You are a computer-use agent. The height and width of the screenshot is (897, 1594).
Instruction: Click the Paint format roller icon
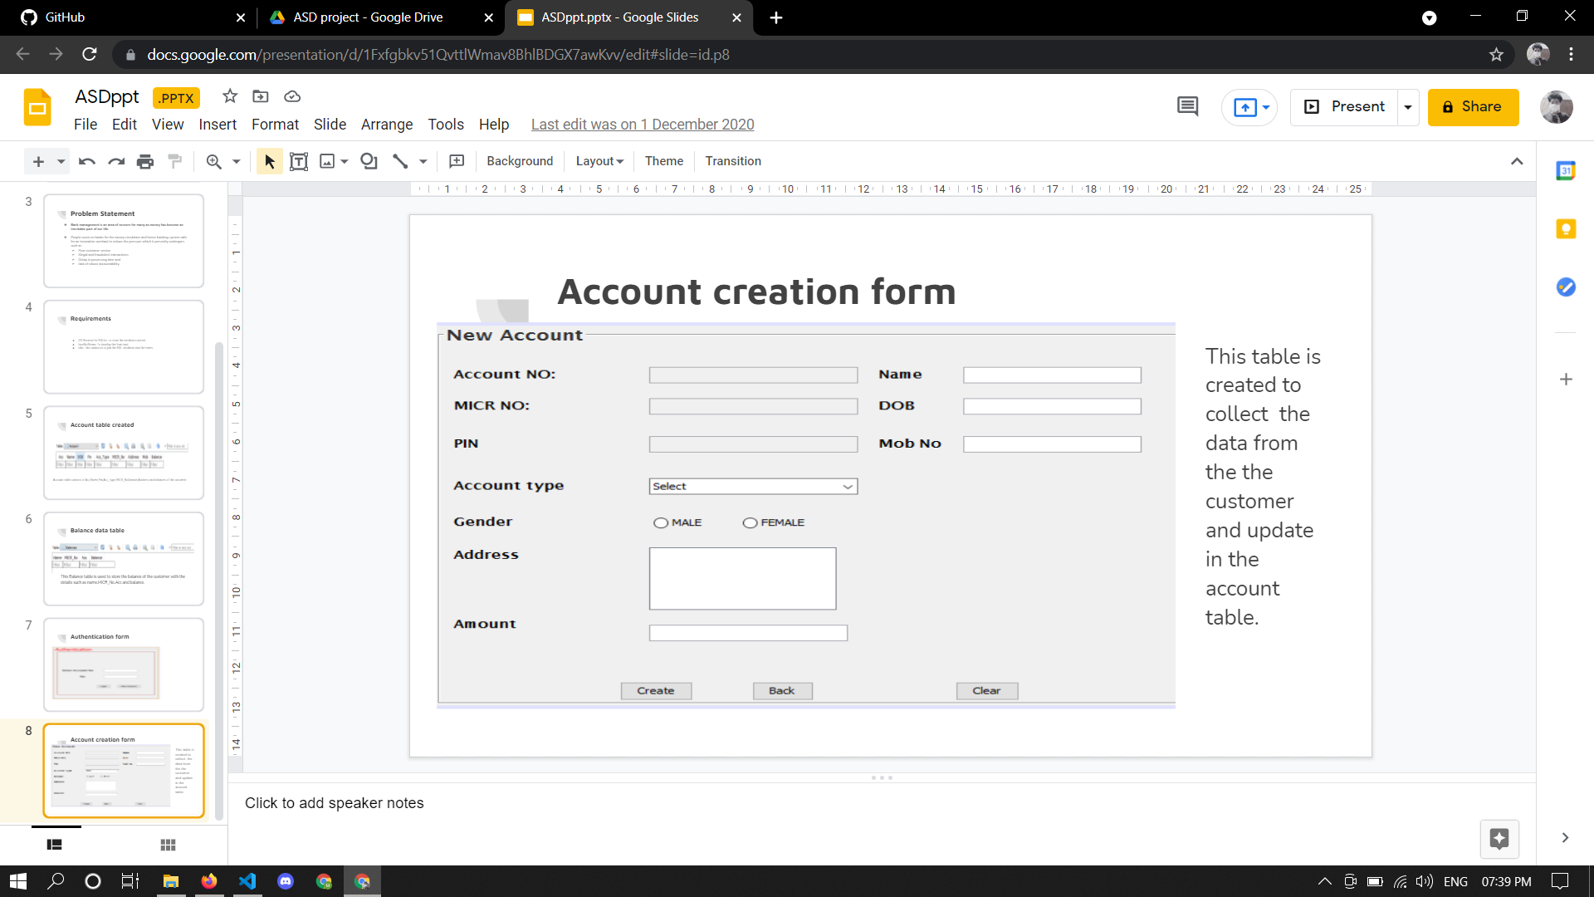174,161
